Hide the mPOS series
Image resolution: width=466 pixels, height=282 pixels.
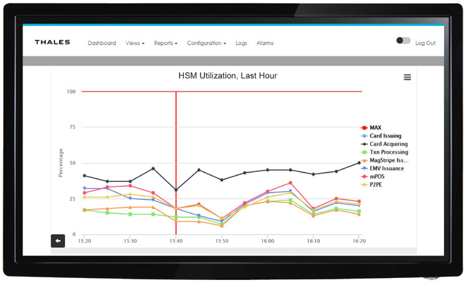tap(372, 176)
